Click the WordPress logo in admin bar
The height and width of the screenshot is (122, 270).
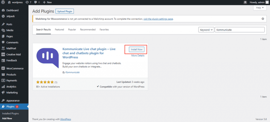pos(3,2)
